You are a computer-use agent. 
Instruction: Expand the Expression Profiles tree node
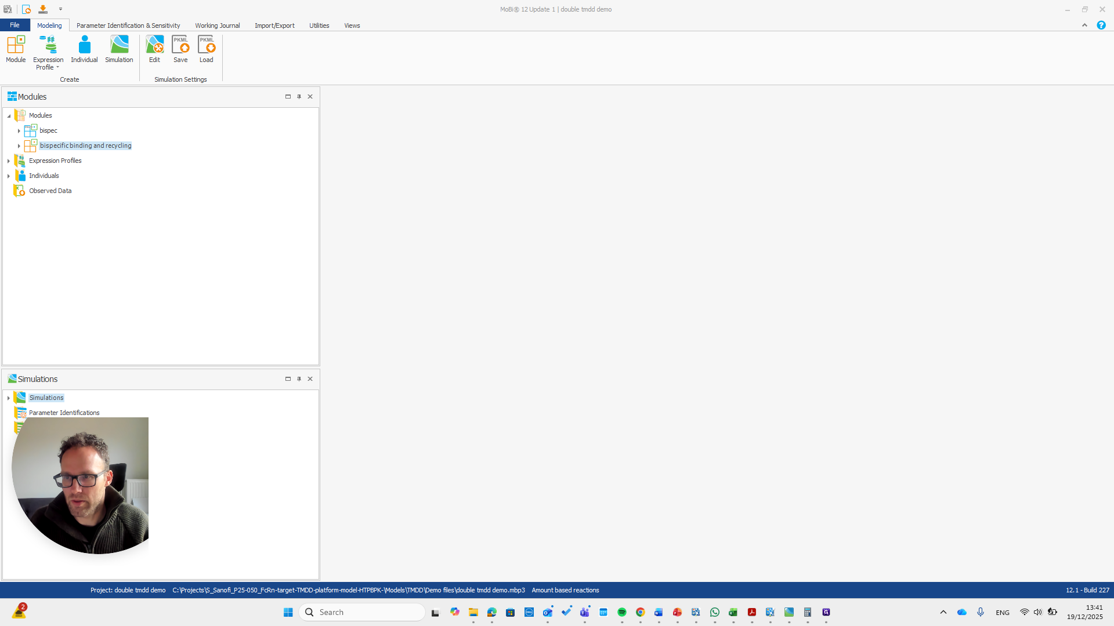[9, 161]
